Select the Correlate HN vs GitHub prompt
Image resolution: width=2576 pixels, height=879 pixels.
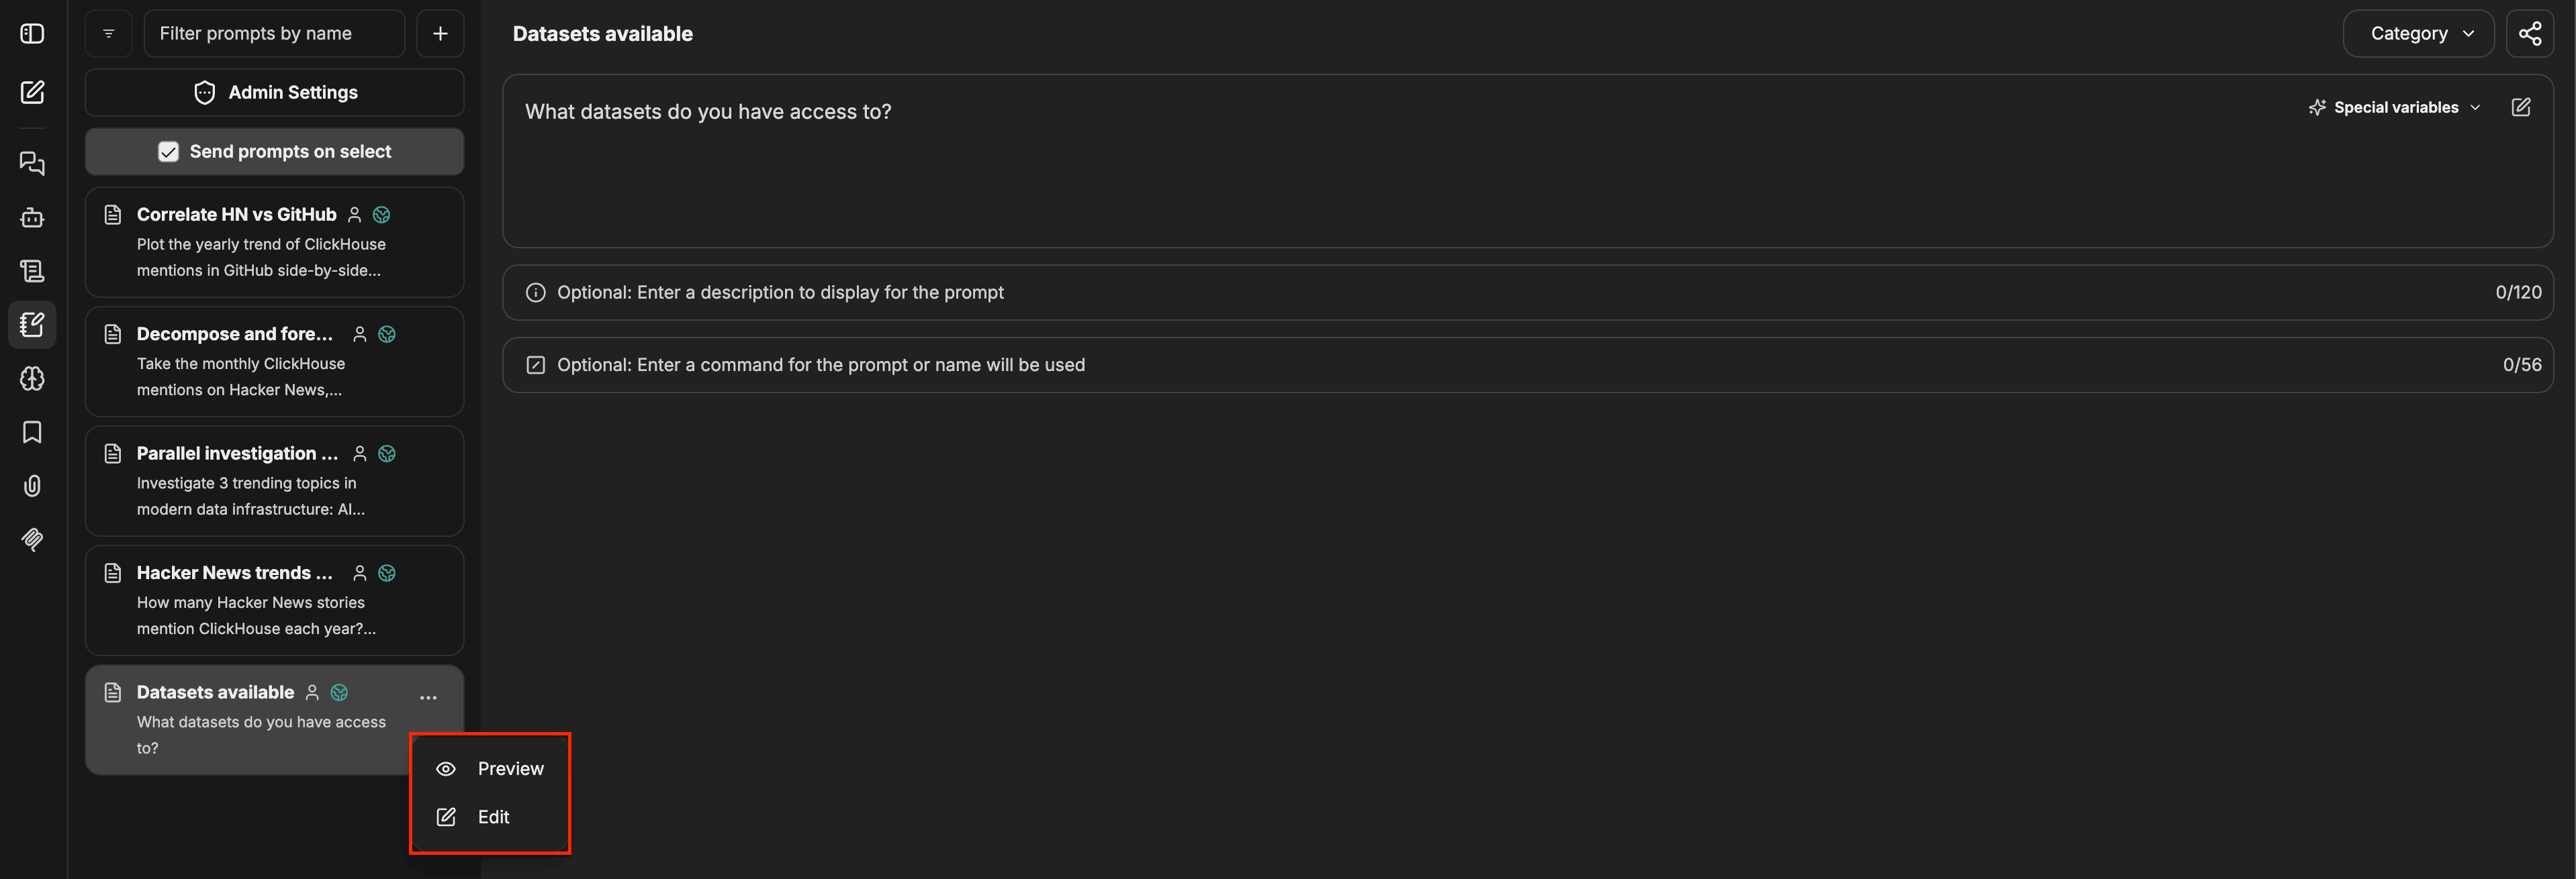[275, 242]
